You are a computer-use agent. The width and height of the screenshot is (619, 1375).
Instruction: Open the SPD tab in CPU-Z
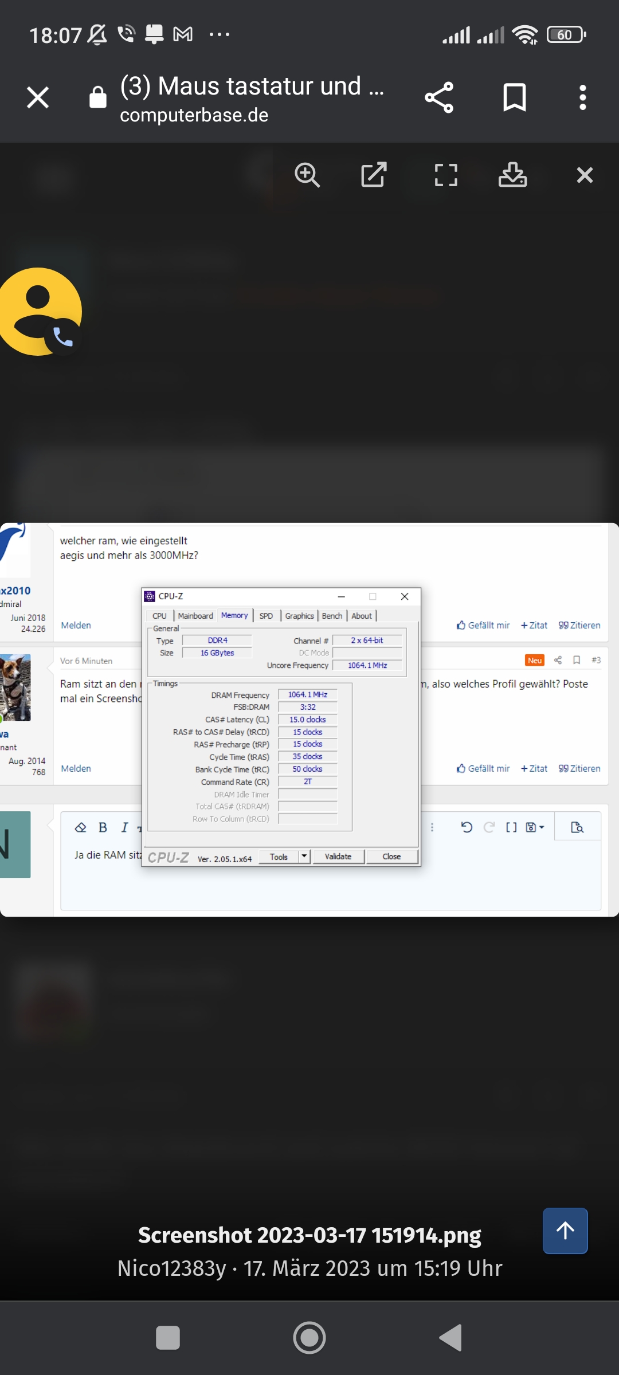click(266, 616)
